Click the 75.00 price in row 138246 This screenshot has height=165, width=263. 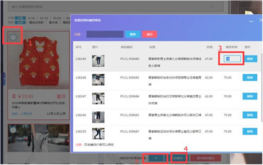click(x=227, y=115)
